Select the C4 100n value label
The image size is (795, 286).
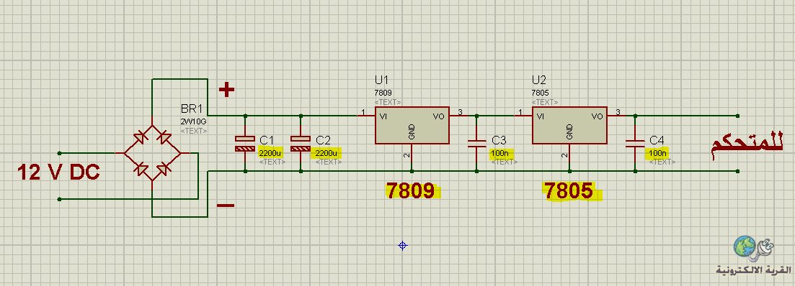point(658,153)
